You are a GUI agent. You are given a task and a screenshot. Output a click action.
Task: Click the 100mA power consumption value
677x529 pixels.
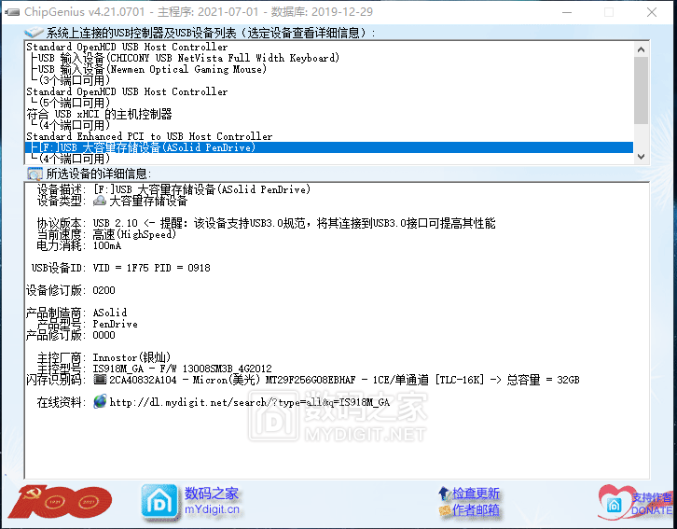[107, 245]
